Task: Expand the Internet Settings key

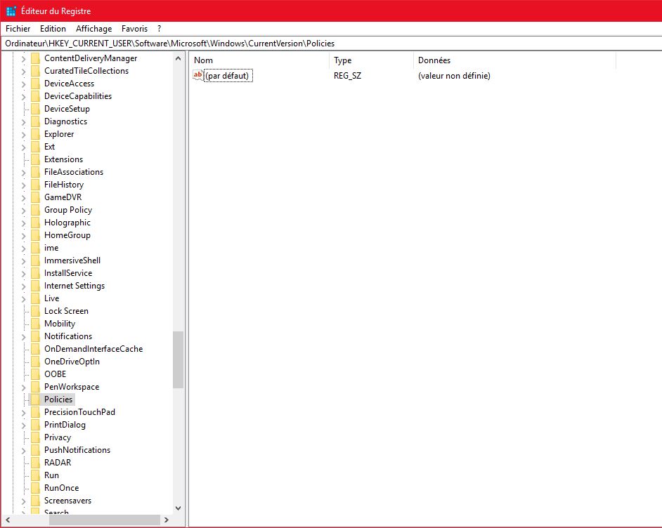Action: tap(24, 286)
